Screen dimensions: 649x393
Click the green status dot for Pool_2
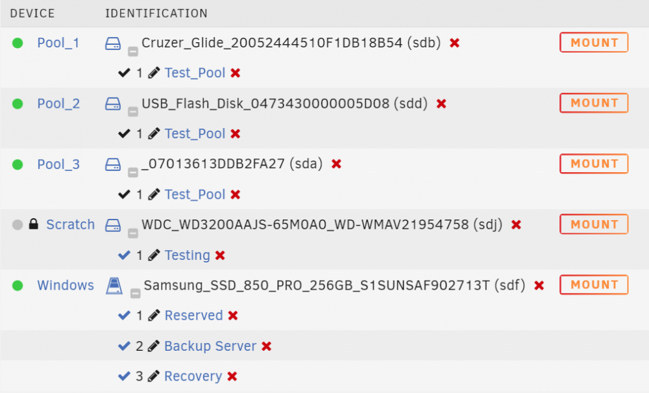[18, 103]
